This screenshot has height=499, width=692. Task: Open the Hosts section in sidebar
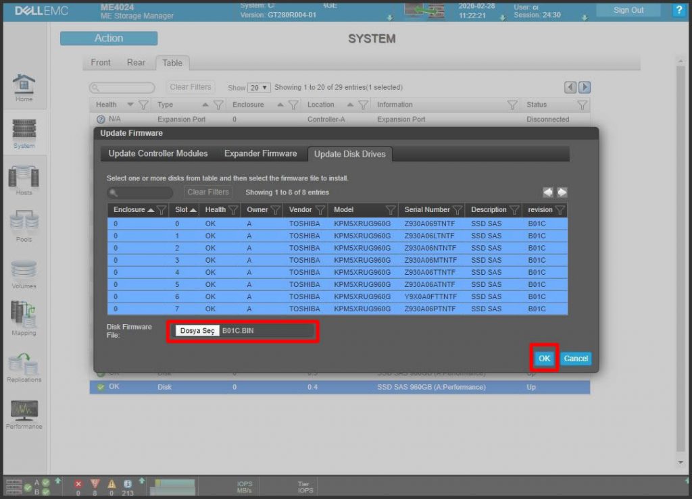24,180
